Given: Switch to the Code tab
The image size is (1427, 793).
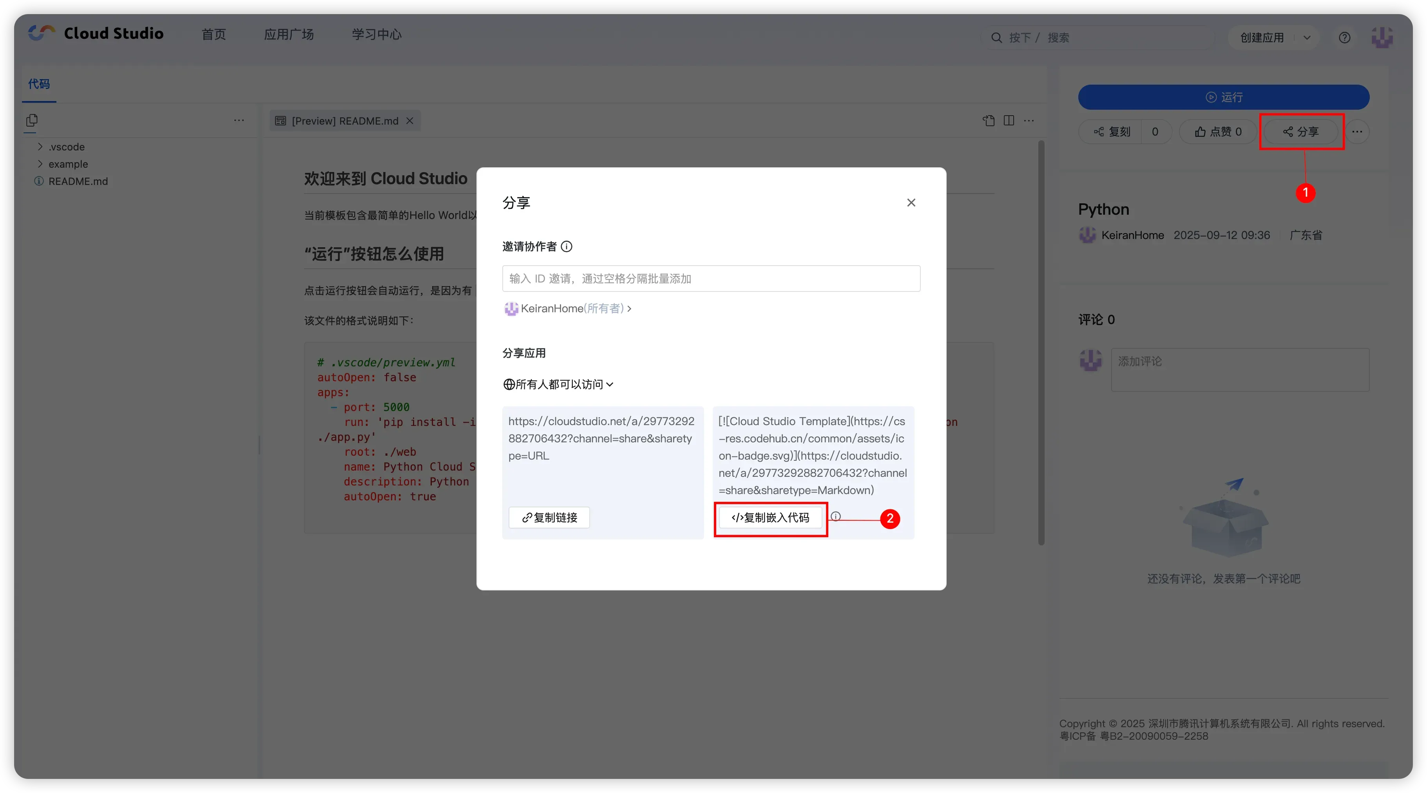Looking at the screenshot, I should click(39, 84).
